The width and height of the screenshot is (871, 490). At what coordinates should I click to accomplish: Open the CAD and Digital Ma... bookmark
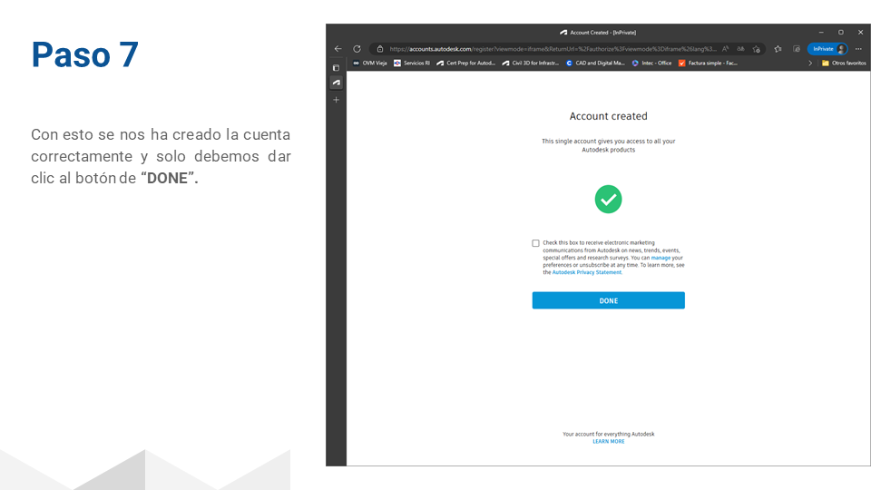[x=595, y=64]
